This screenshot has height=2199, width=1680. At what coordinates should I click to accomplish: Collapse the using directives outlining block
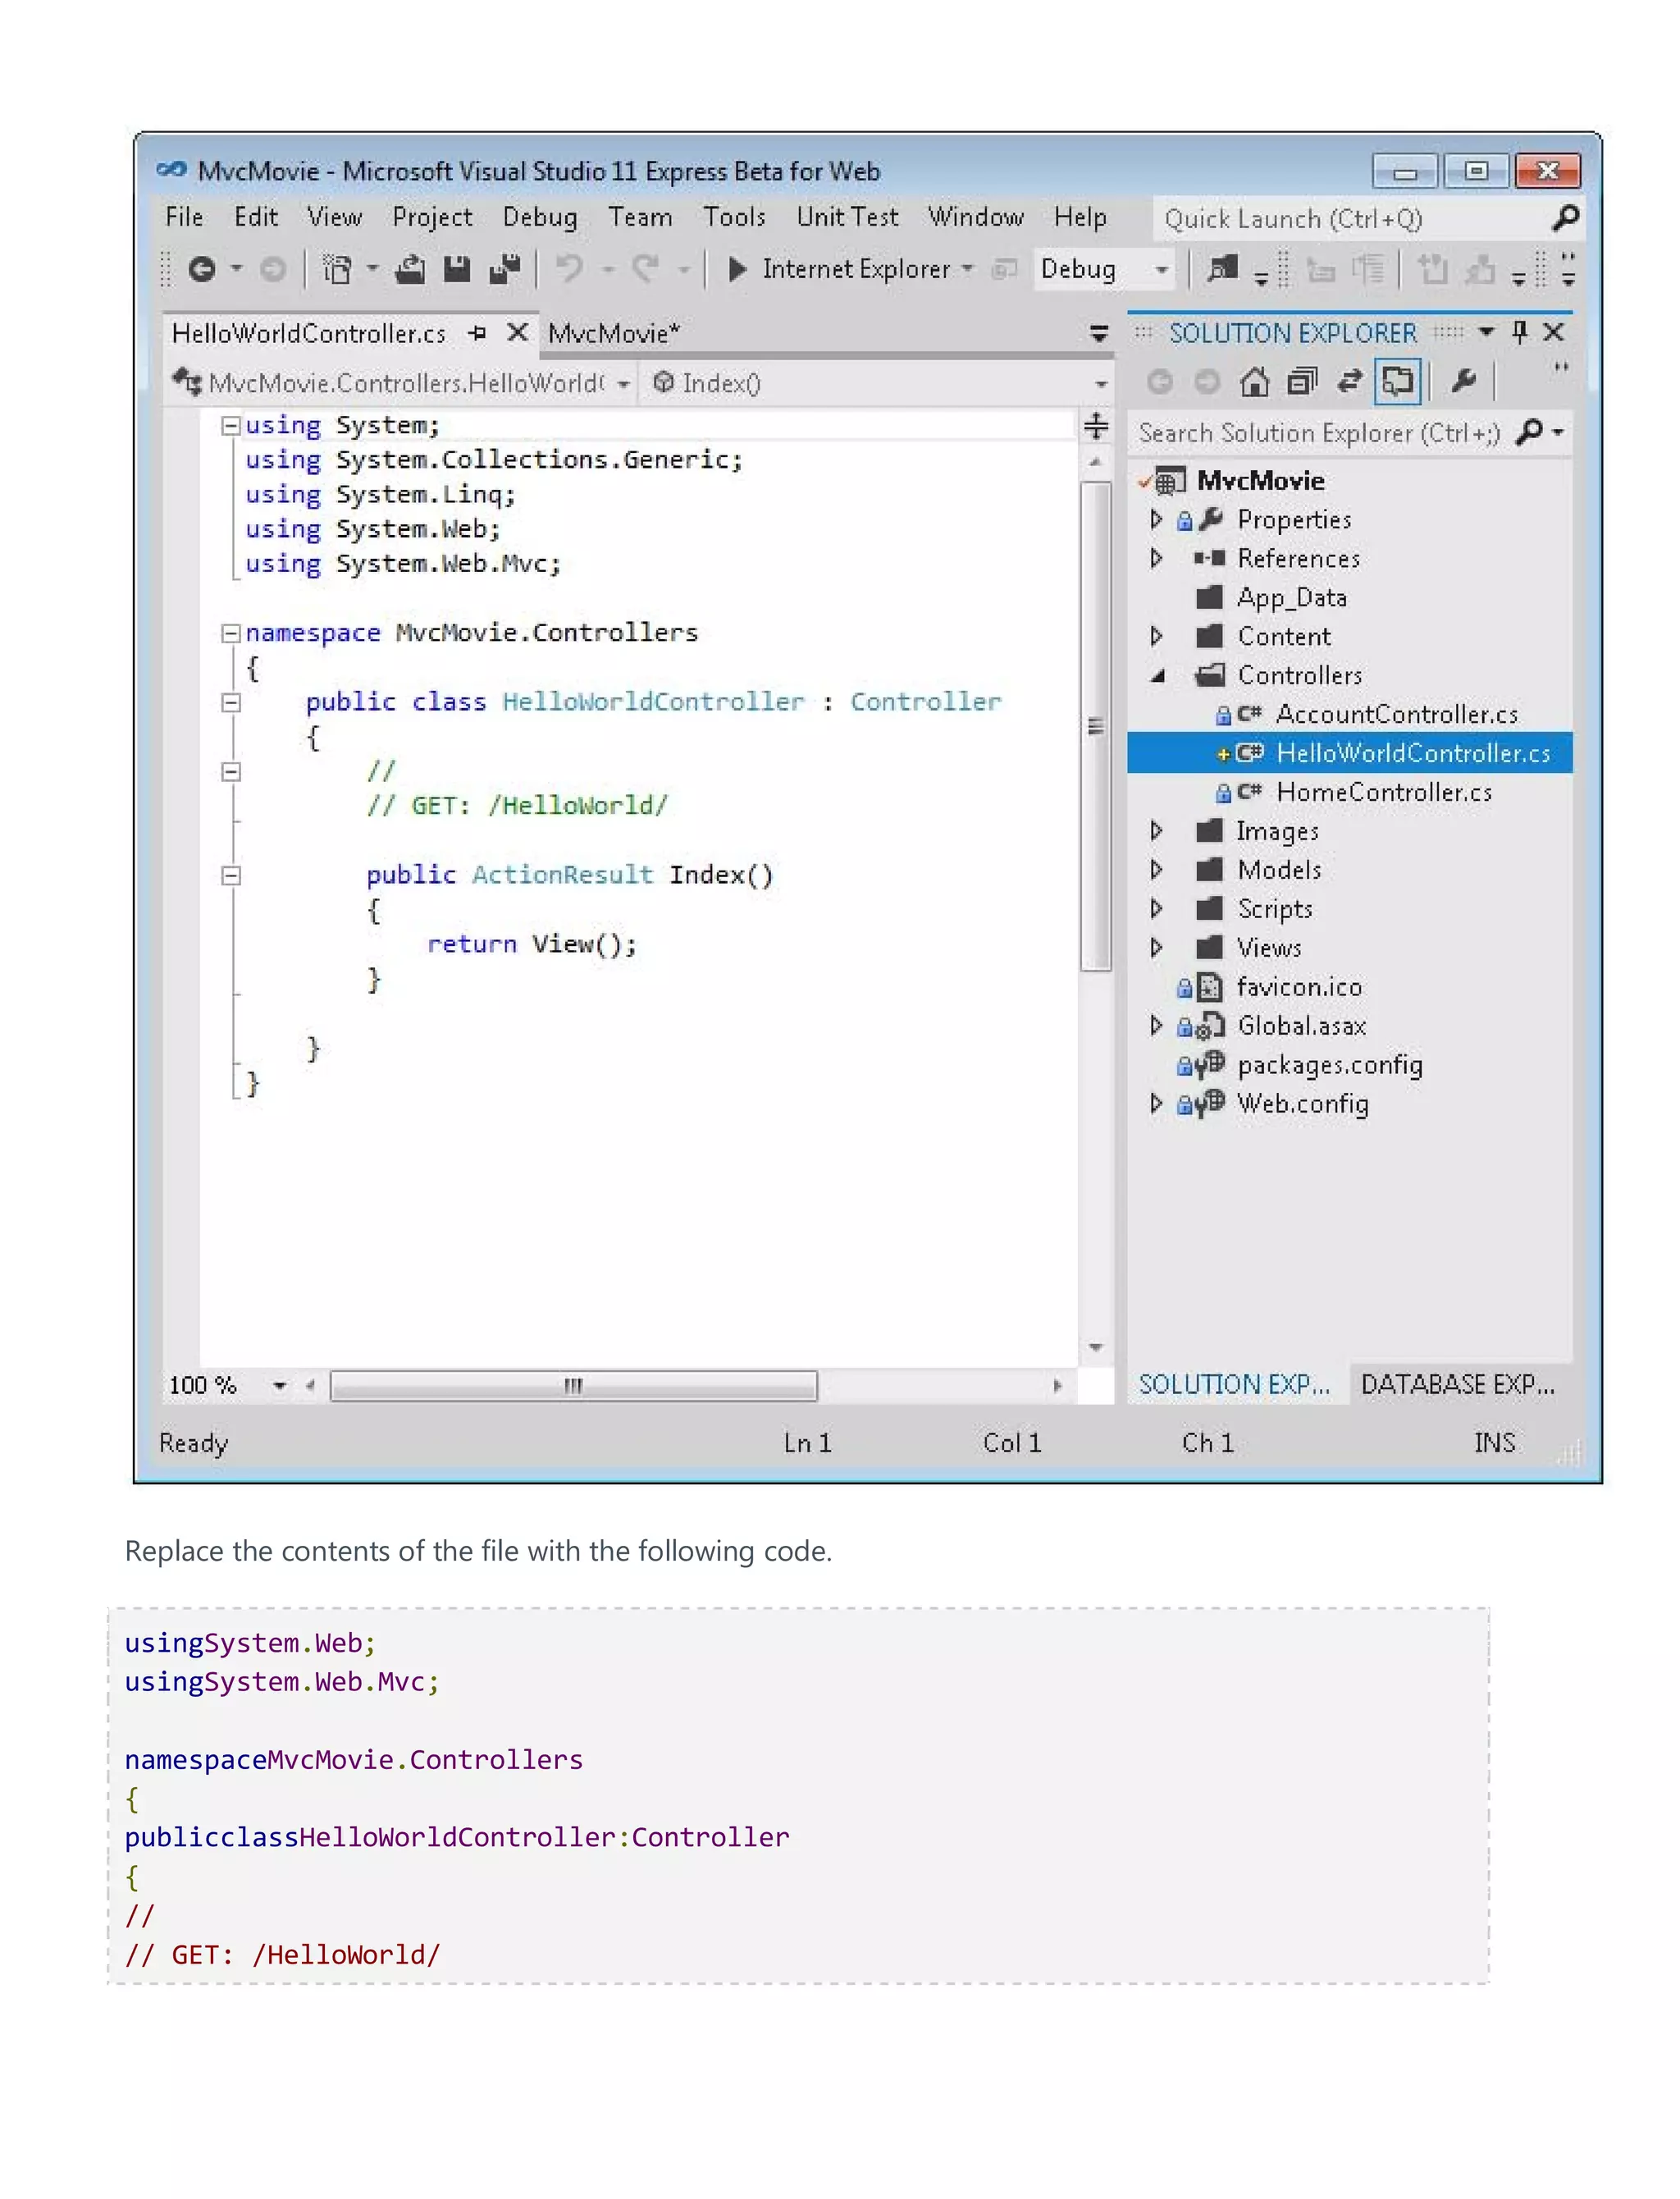(231, 426)
